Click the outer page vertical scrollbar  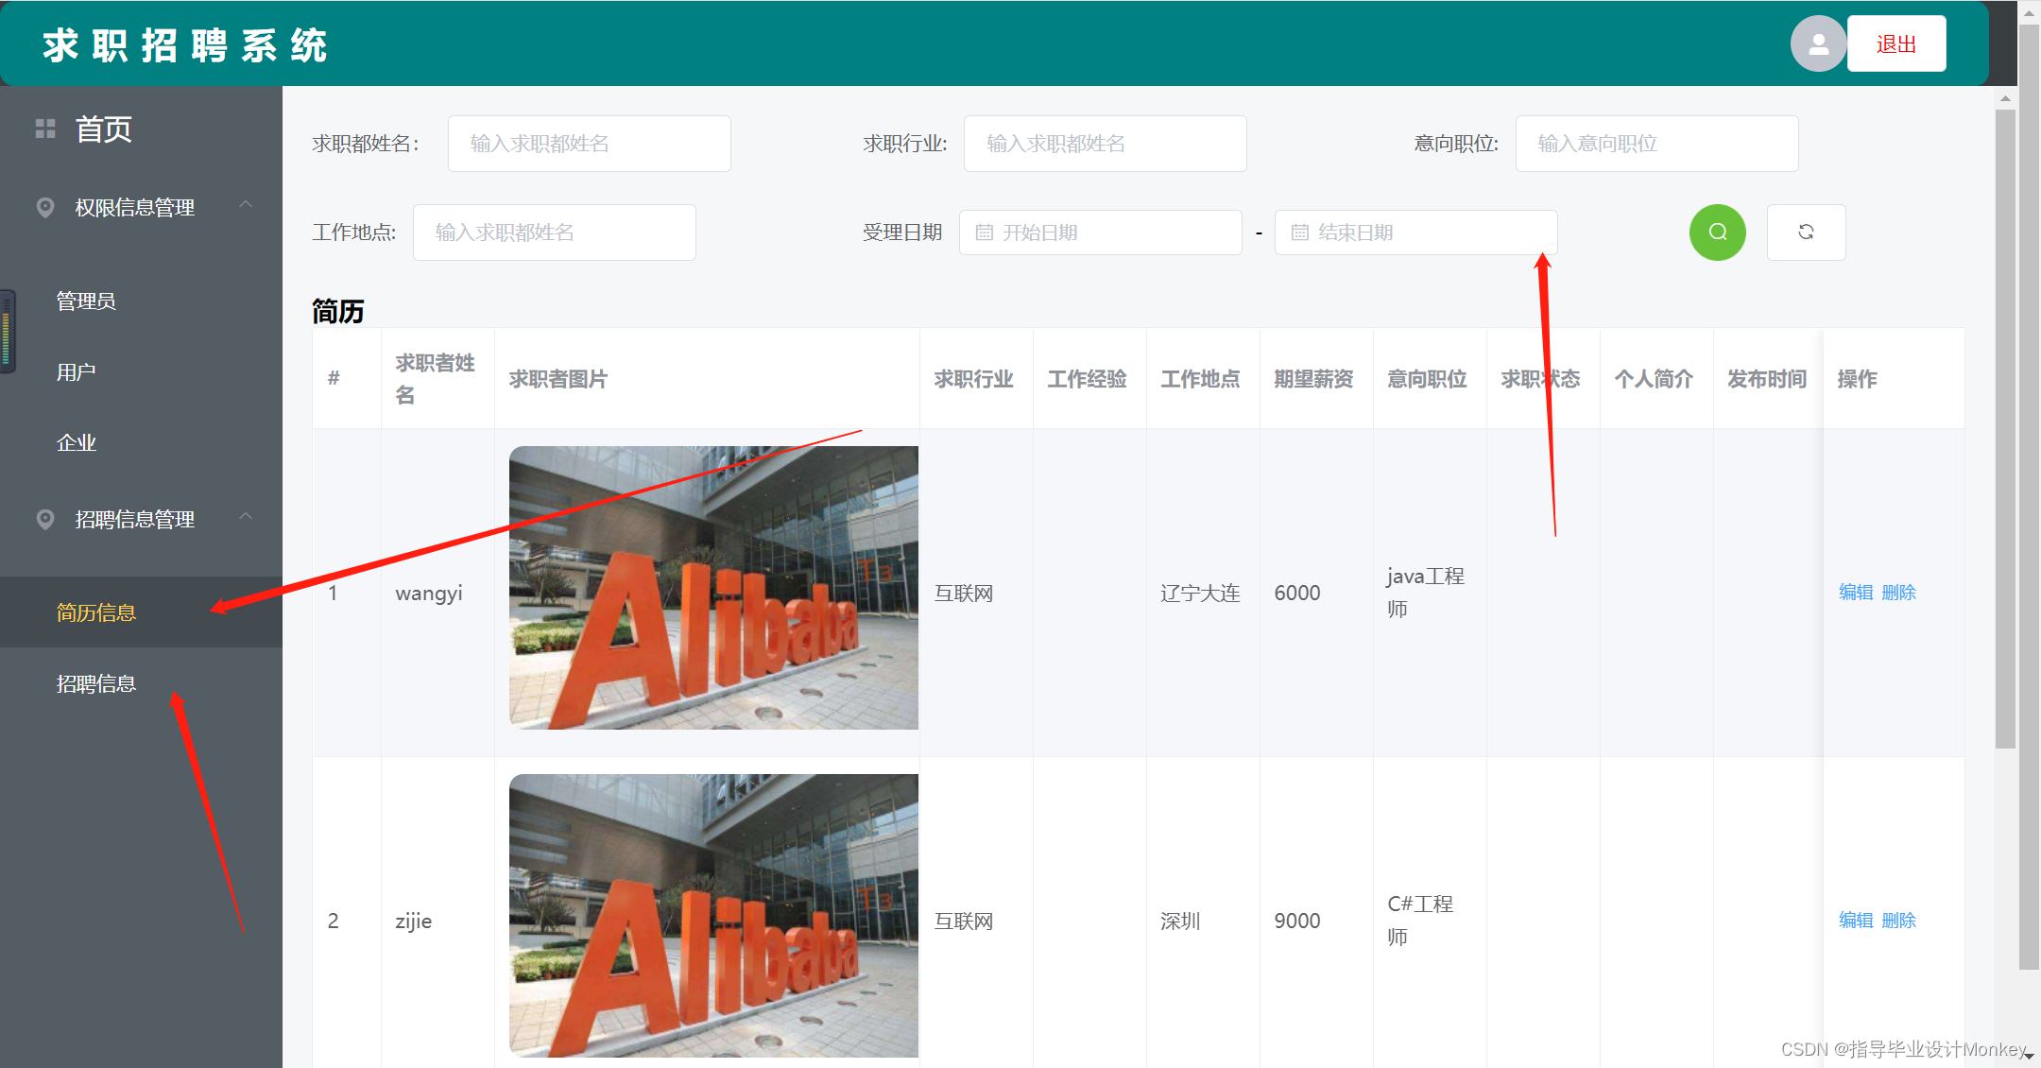tap(2029, 497)
